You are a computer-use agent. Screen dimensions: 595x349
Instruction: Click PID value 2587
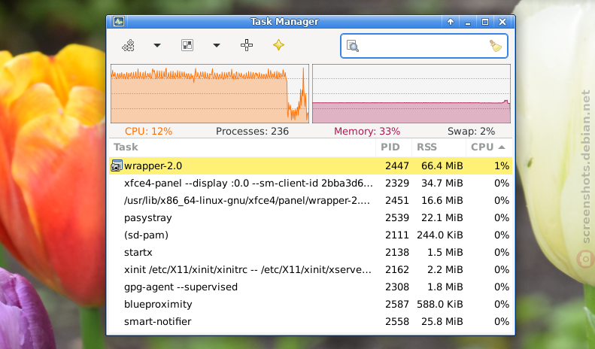click(x=397, y=304)
